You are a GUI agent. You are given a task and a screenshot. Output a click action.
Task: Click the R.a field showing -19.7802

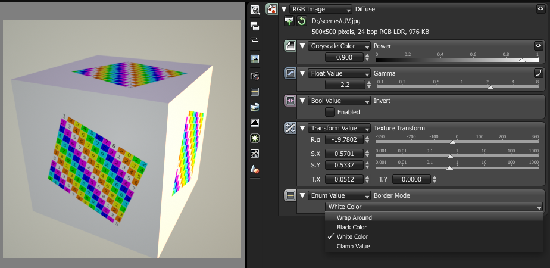[x=344, y=139]
